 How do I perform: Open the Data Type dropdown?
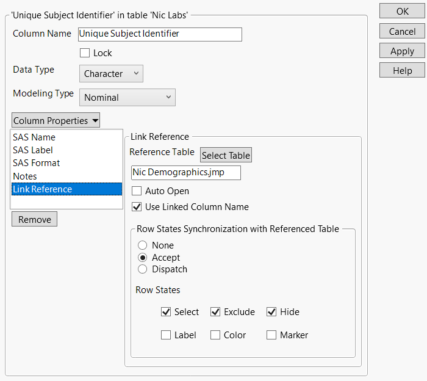coord(111,73)
